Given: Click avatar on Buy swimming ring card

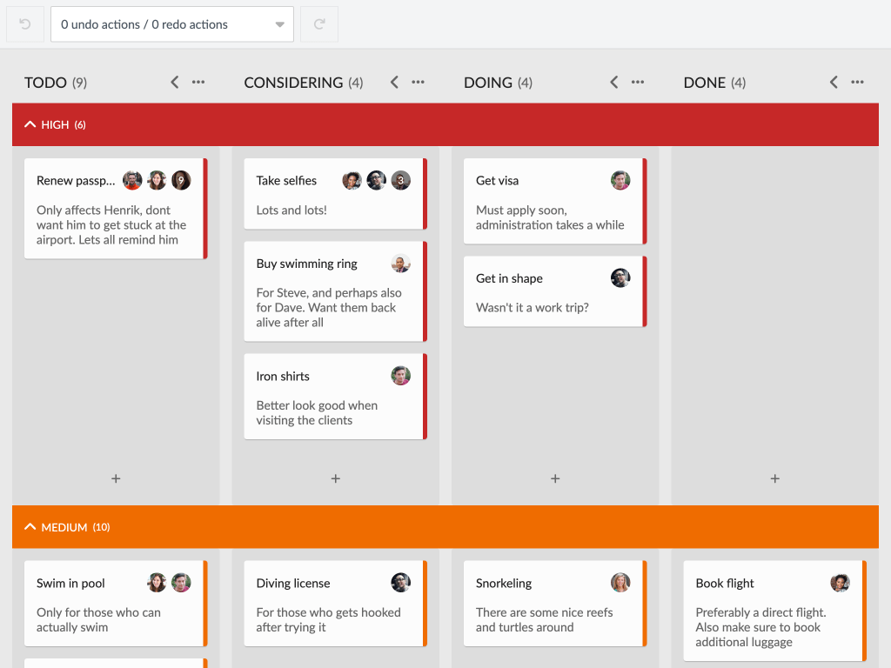Looking at the screenshot, I should tap(400, 264).
